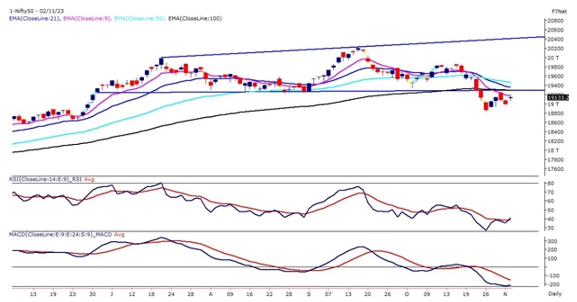The width and height of the screenshot is (577, 302).
Task: Click the RSI(CloseLine:14:E:9)_RSI indicator label
Action: (45, 180)
